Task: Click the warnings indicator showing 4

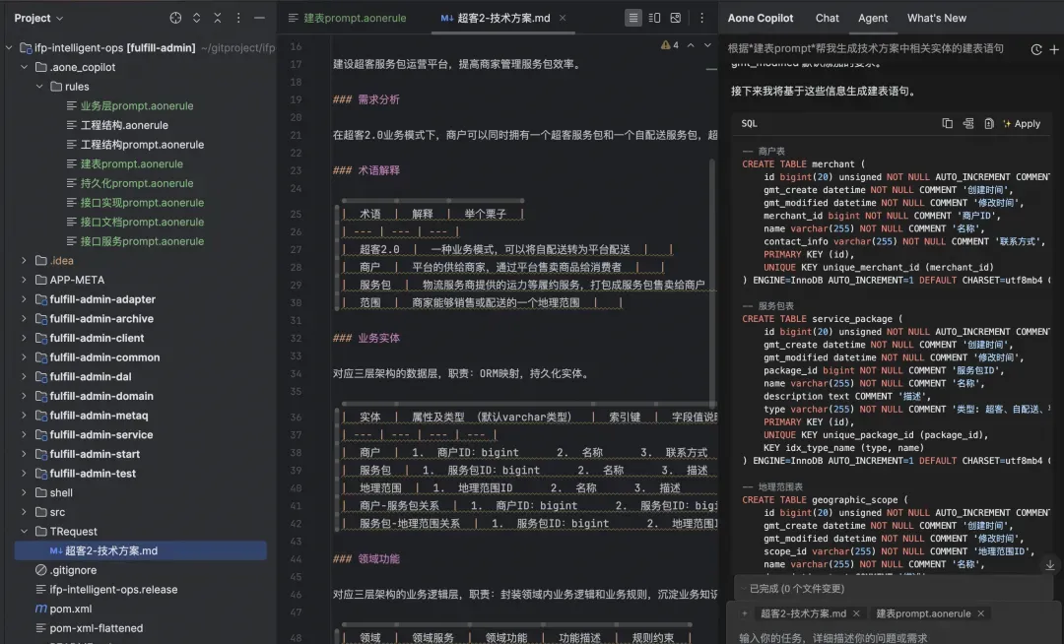Action: coord(670,45)
